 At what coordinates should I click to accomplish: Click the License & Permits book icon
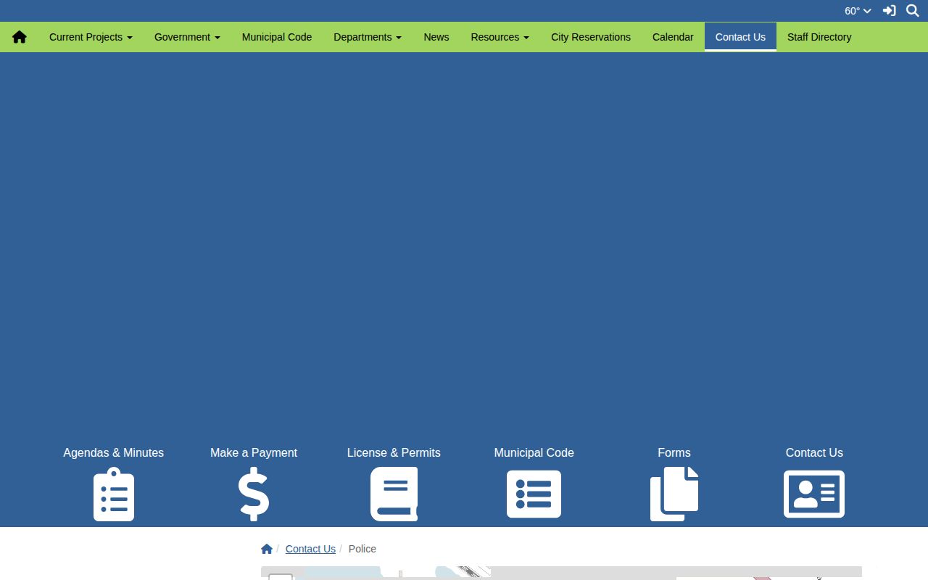tap(394, 494)
